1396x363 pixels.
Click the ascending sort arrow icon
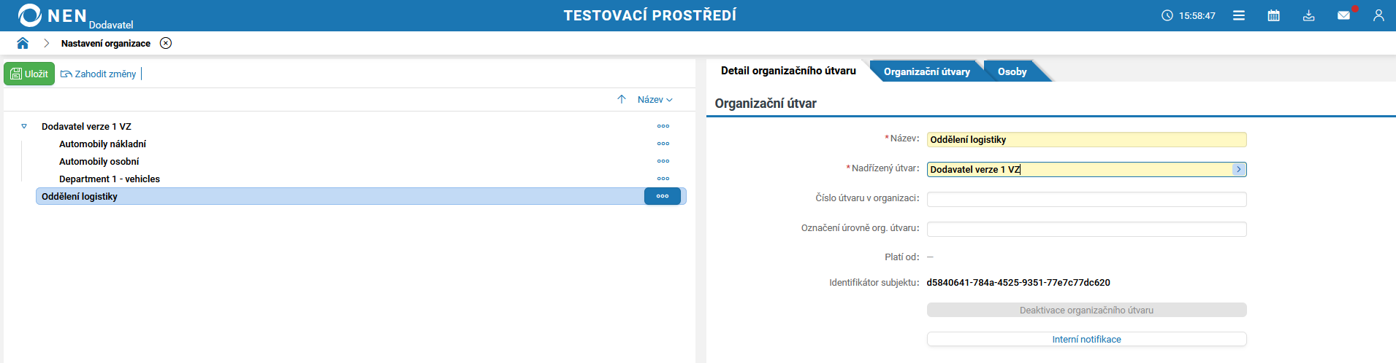tap(622, 99)
